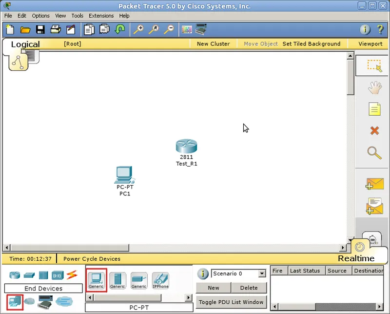Screen dimensions: 390x314
Task: Select the Switches device category
Action: (x=29, y=275)
